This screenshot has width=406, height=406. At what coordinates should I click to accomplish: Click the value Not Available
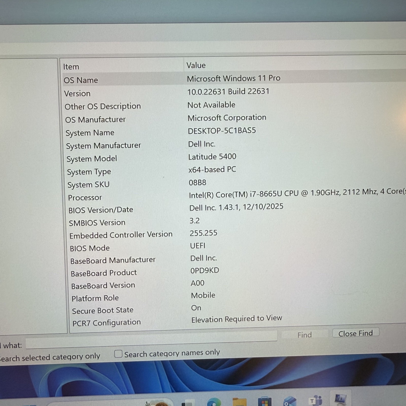coord(211,105)
